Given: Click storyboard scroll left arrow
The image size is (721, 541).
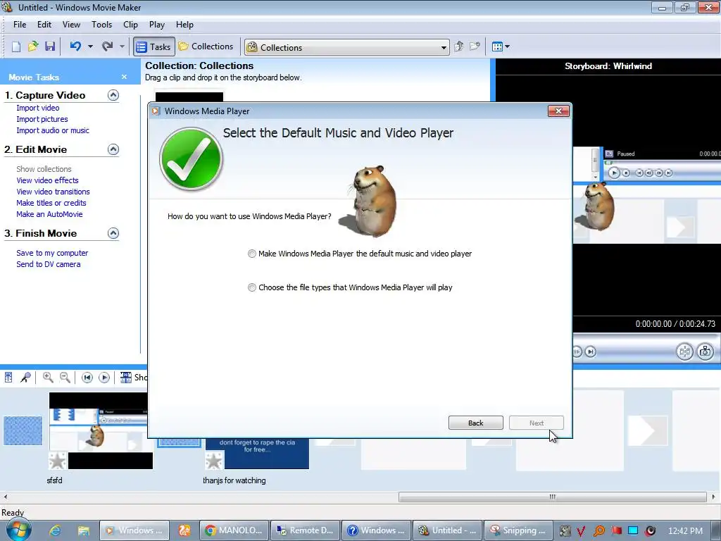Looking at the screenshot, I should pyautogui.click(x=5, y=497).
